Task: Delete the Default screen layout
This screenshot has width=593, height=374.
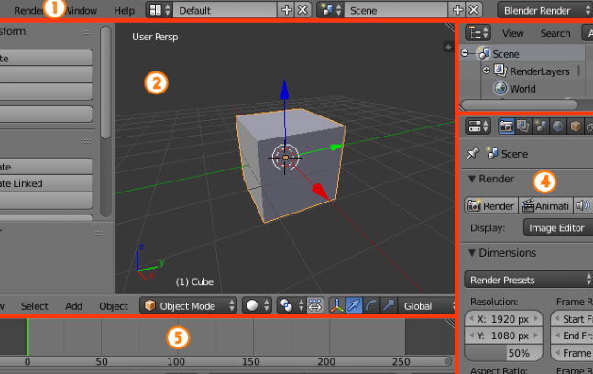Action: point(303,10)
